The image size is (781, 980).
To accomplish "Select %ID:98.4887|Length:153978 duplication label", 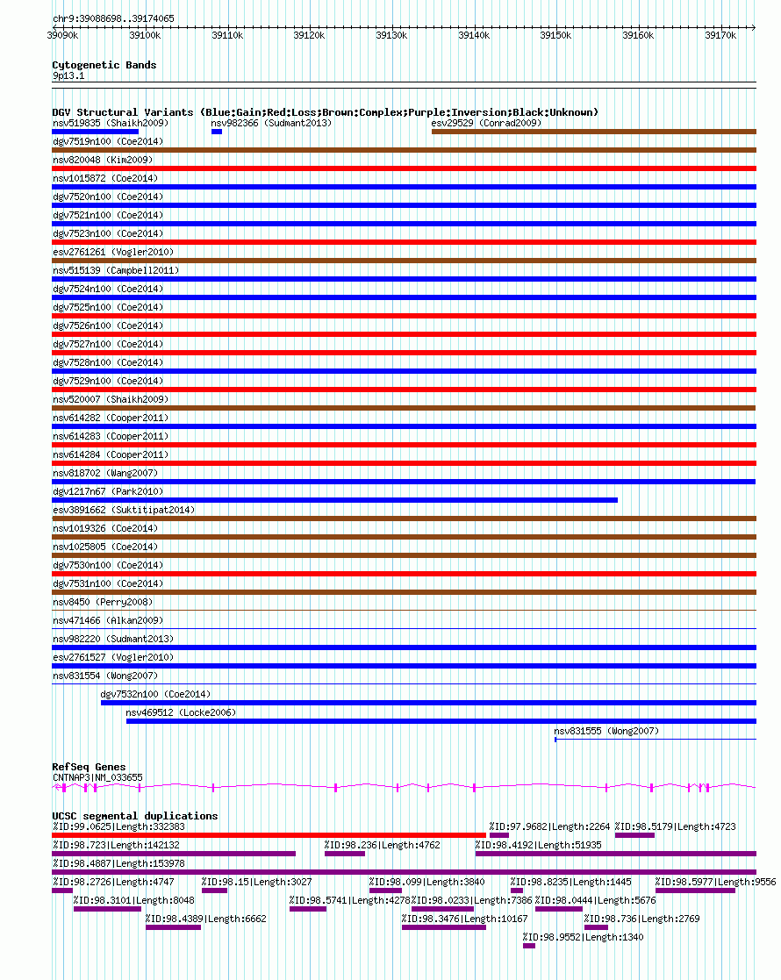I will [x=118, y=863].
